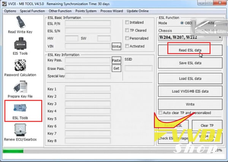
Task: Open the Special Function menu
Action: (32, 11)
